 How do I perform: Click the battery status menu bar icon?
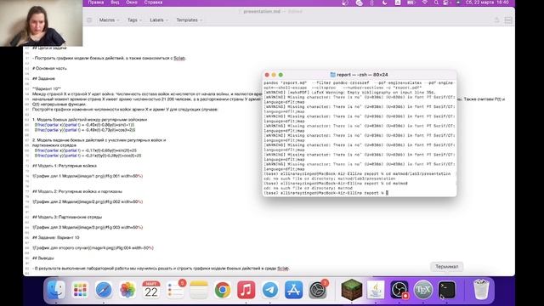411,3
